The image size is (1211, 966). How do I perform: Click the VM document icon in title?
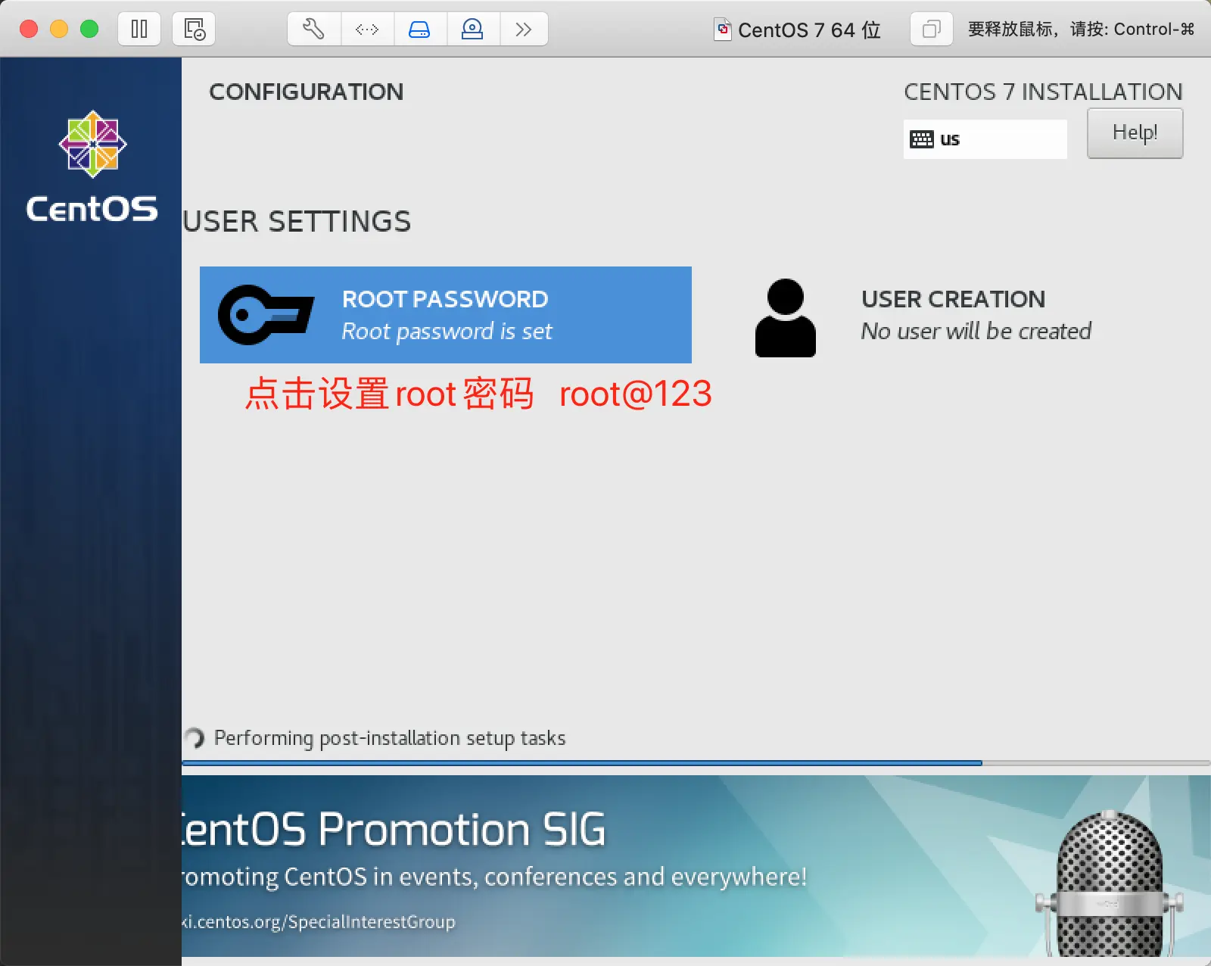pos(723,30)
